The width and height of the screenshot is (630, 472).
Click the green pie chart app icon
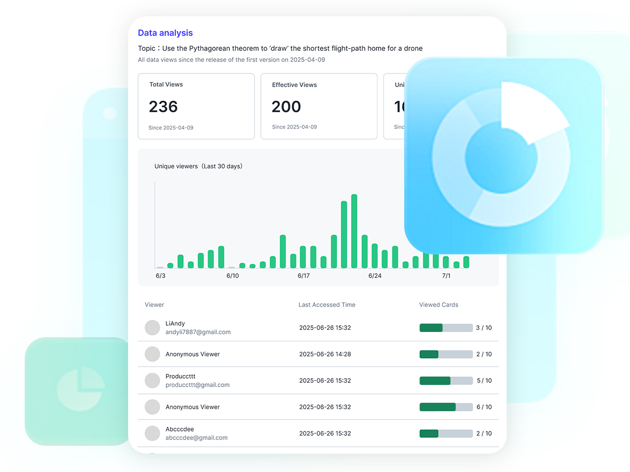point(77,390)
